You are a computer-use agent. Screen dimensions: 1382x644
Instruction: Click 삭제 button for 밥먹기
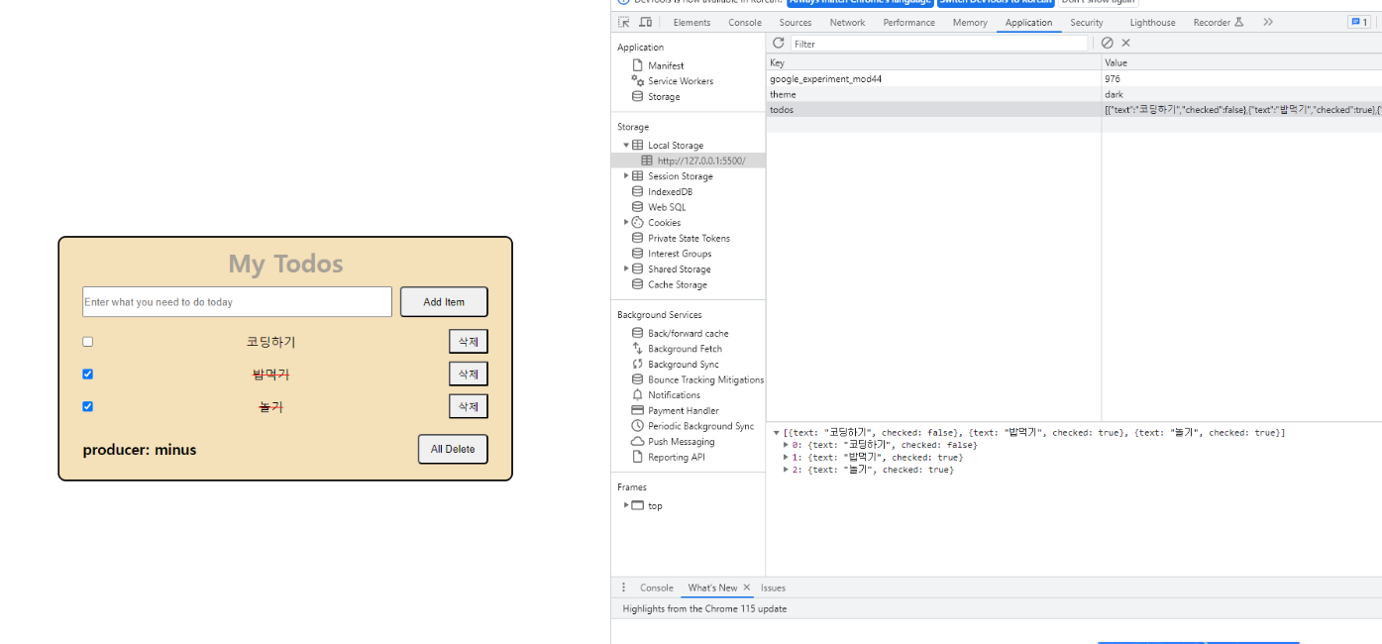pyautogui.click(x=469, y=375)
